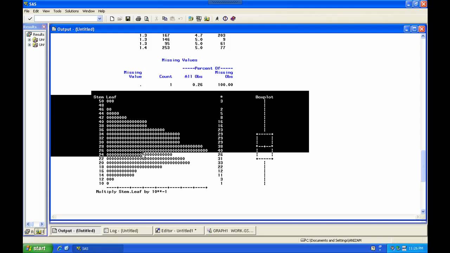
Task: Click the Undo arrow icon
Action: coord(180,19)
